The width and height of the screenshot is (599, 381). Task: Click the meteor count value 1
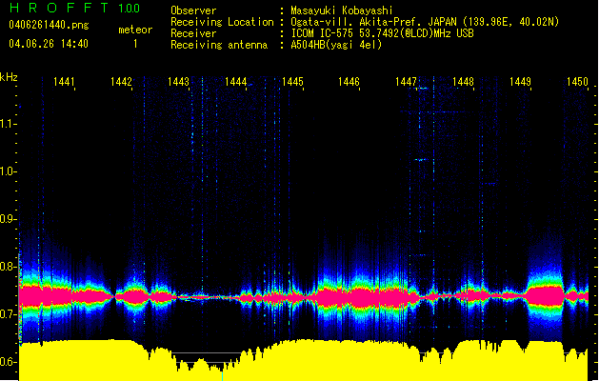[x=135, y=44]
